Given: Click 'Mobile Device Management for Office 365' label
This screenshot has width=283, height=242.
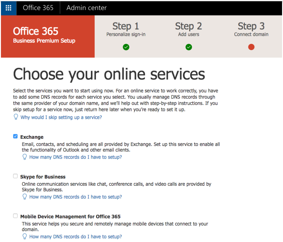Looking at the screenshot, I should click(x=70, y=216).
